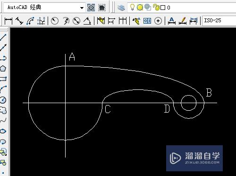
Task: Select the Radius dimension tool
Action: pyautogui.click(x=55, y=21)
